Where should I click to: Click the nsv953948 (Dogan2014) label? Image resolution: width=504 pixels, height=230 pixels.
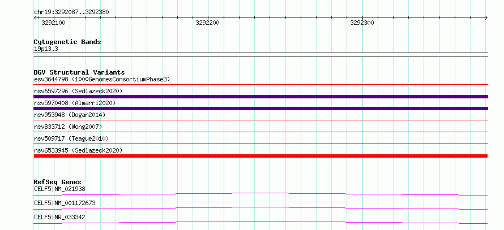click(x=70, y=115)
